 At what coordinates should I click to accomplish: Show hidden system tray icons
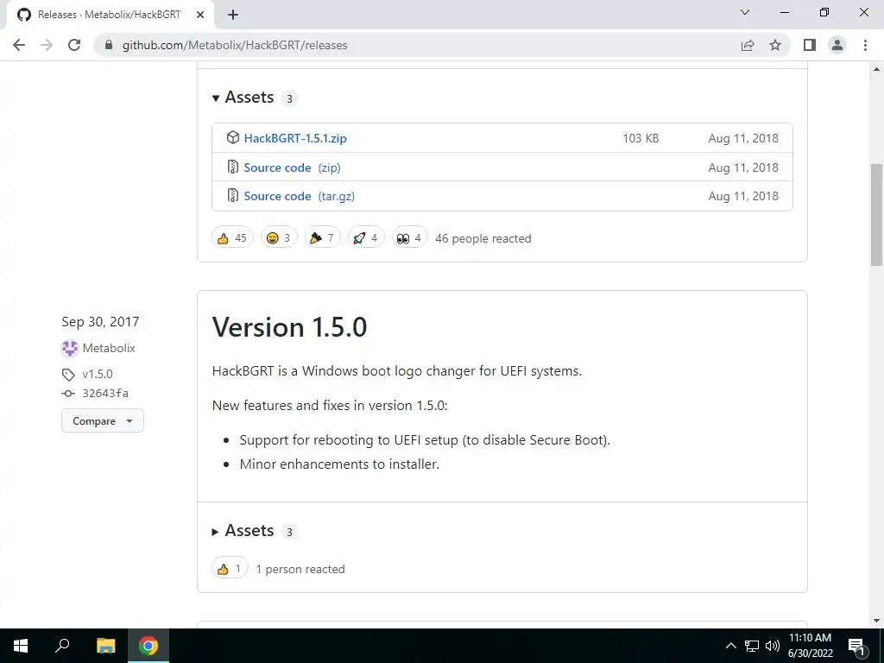[x=730, y=646]
